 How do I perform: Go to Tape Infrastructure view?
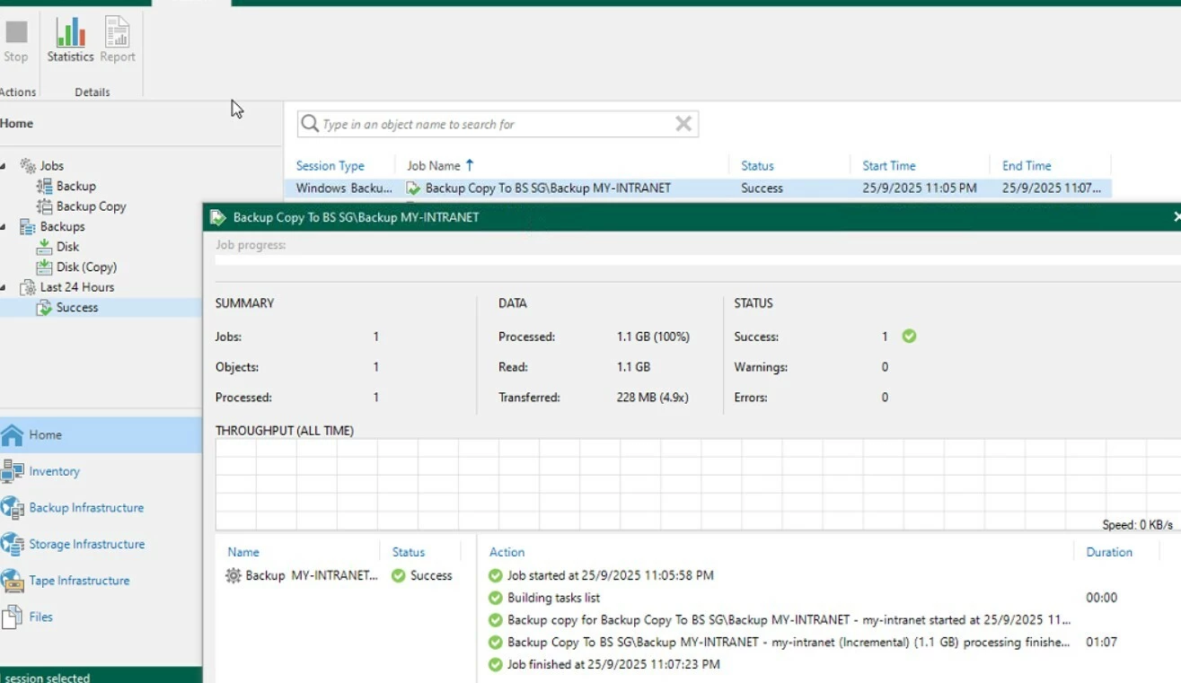79,581
